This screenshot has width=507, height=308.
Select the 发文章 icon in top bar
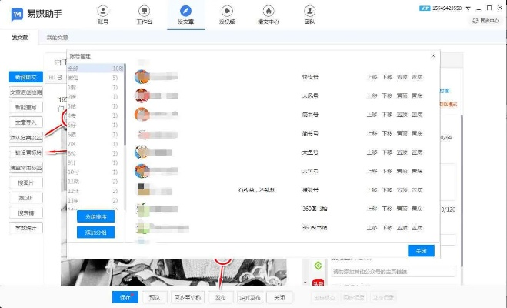(185, 14)
